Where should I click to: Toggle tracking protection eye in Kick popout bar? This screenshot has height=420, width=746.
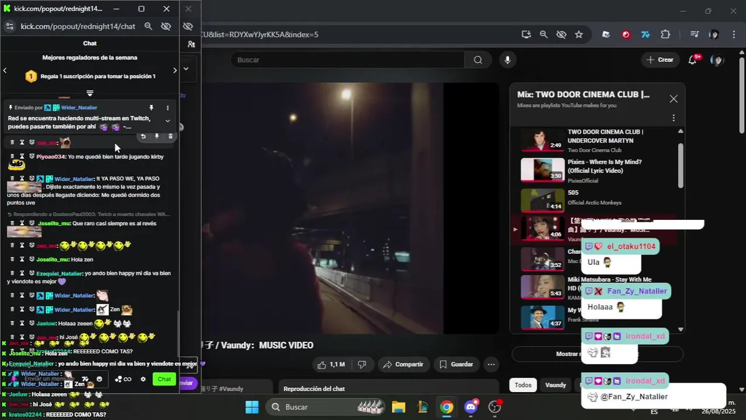click(166, 26)
